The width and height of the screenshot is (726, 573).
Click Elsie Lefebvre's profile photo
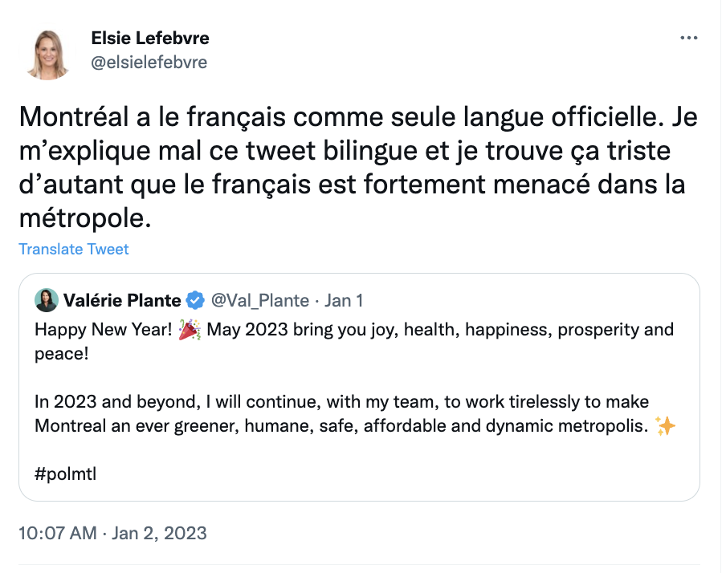point(47,54)
